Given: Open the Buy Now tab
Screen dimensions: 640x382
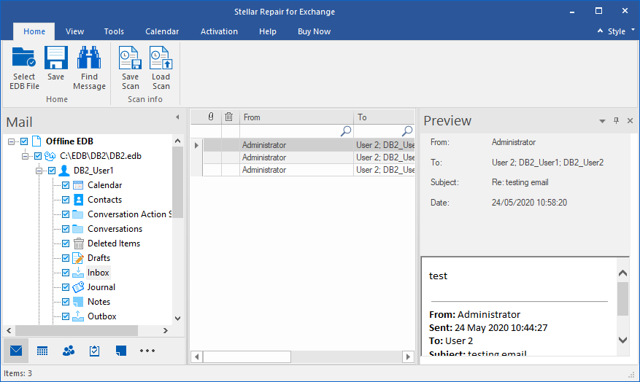Looking at the screenshot, I should pos(315,31).
